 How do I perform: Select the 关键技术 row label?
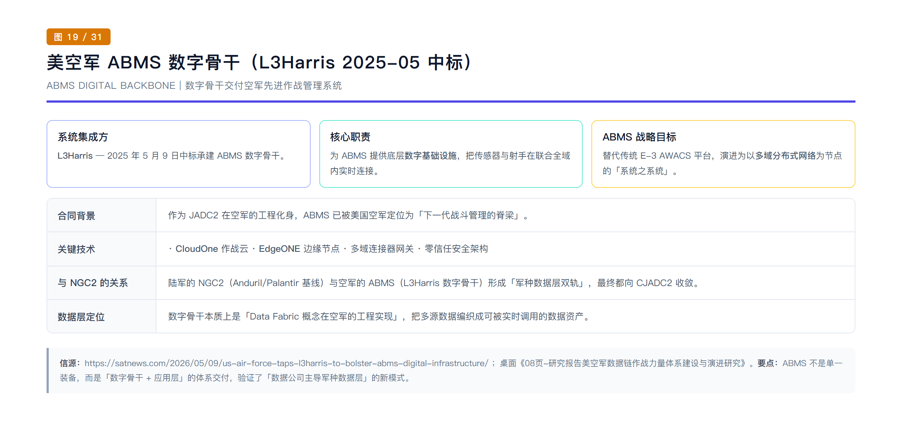click(76, 249)
